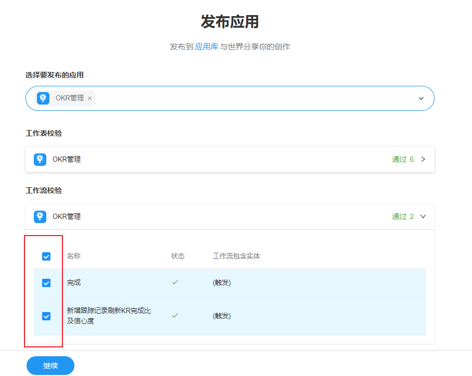Click the 通过 6 result in 工作表校验
This screenshot has width=472, height=376.
403,160
